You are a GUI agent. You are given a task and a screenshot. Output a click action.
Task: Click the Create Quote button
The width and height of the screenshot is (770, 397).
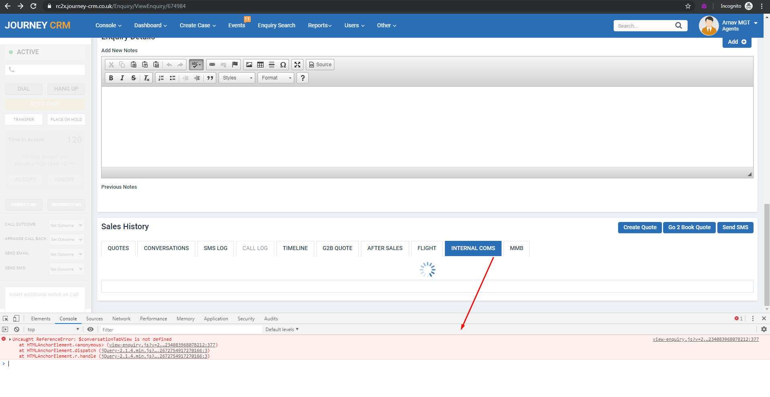coord(640,228)
